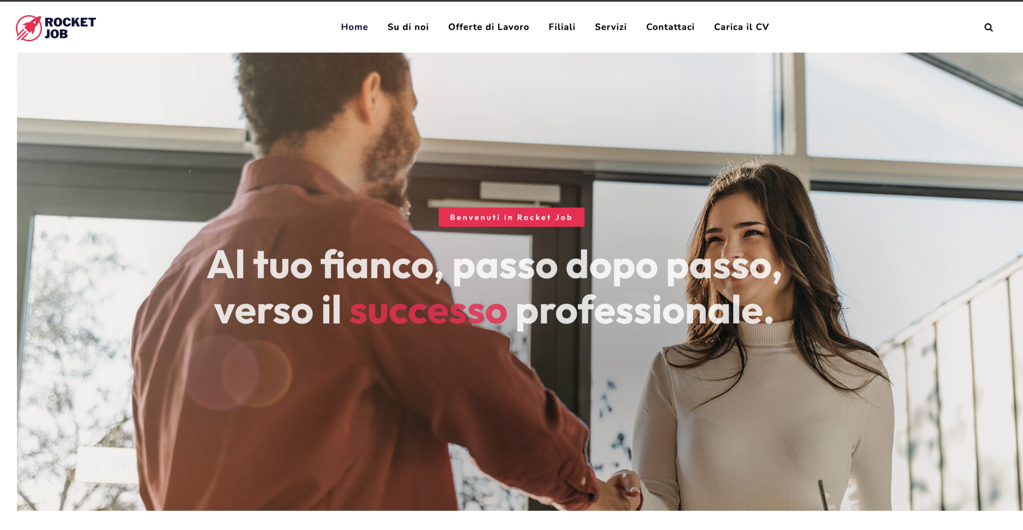Open search with the magnifying glass icon
1023x530 pixels.
pos(988,27)
